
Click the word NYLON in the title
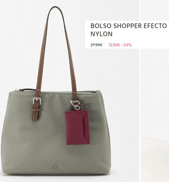pyautogui.click(x=101, y=34)
